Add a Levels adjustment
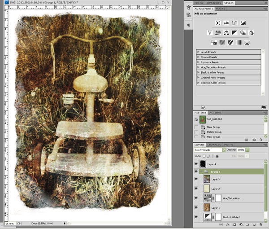The height and width of the screenshot is (229, 269). pos(226,23)
